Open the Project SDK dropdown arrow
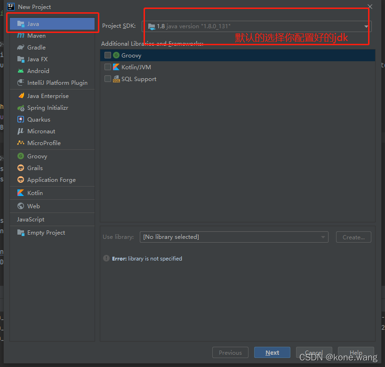 tap(366, 26)
